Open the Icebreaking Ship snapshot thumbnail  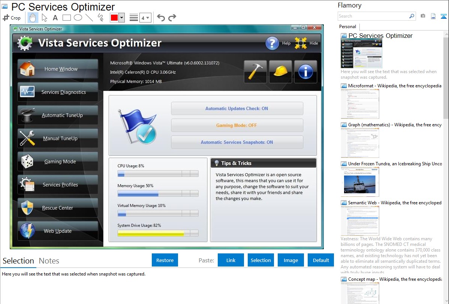click(360, 182)
